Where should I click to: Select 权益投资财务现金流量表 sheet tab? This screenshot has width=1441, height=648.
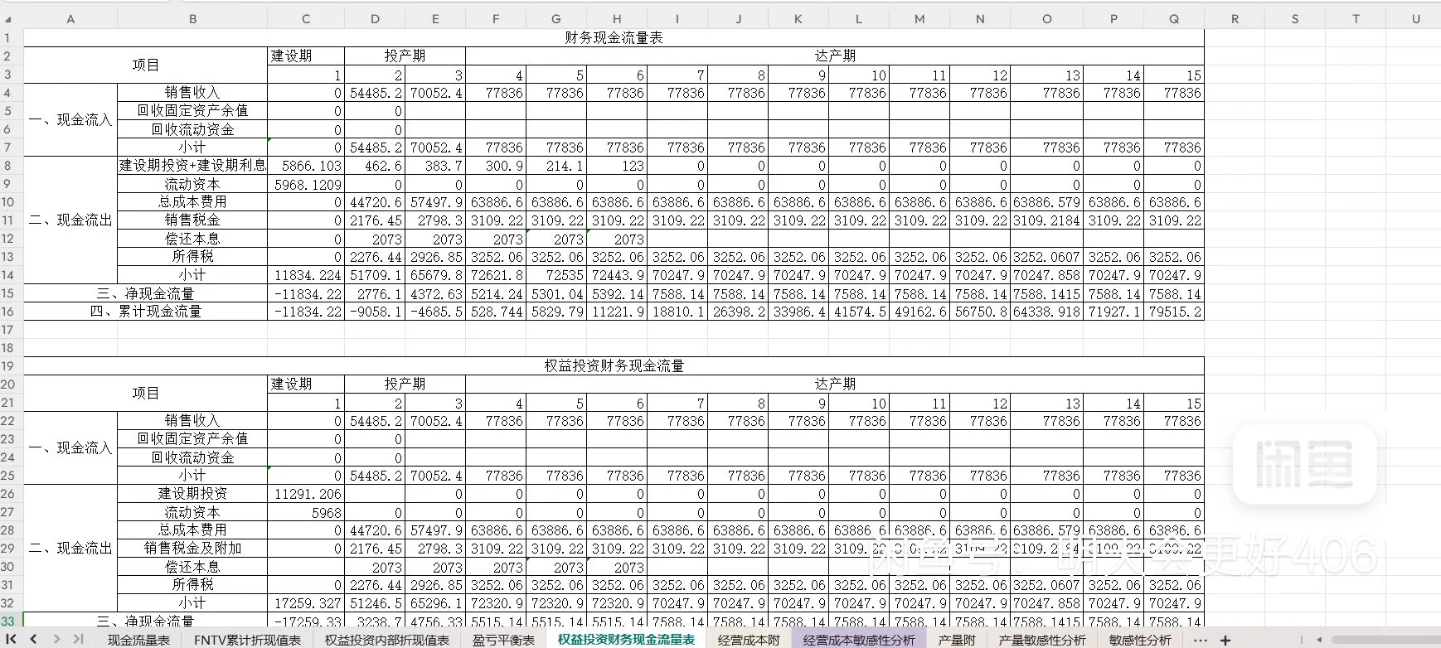click(x=626, y=640)
